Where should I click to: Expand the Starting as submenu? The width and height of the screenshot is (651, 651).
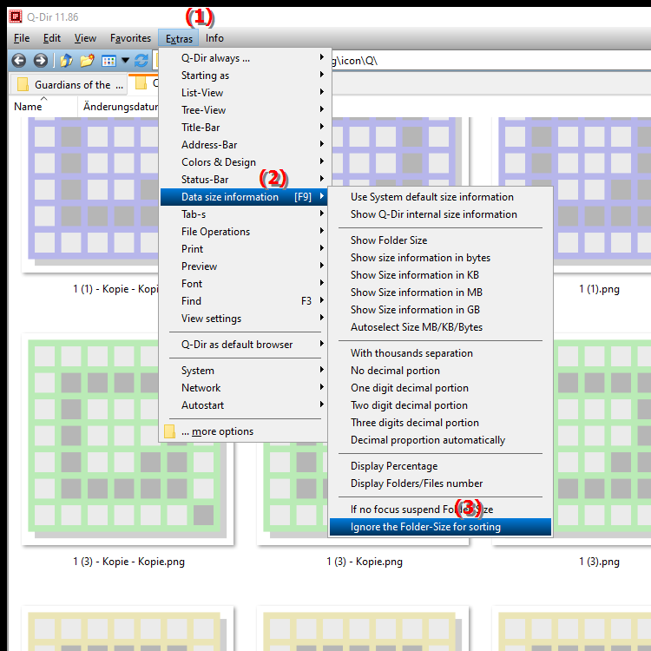[x=244, y=76]
